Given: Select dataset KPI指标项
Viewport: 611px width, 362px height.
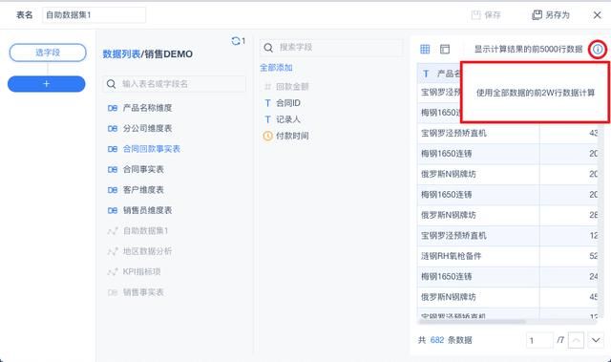Looking at the screenshot, I should (x=141, y=271).
